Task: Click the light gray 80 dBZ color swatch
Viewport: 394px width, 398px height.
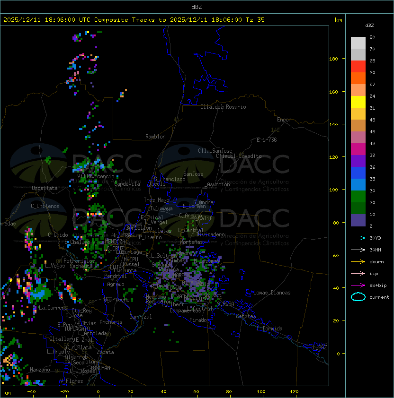Action: click(358, 43)
